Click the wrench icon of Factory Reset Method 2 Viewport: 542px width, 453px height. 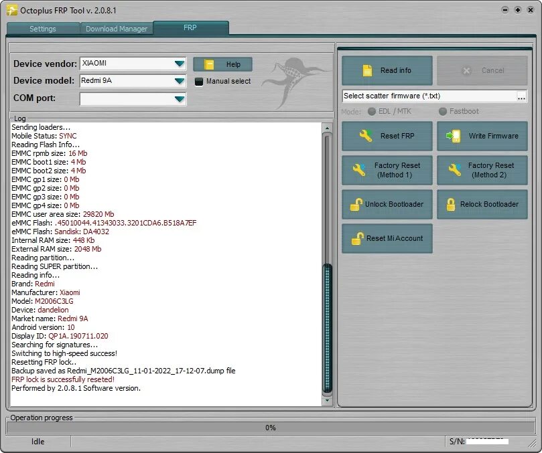[x=455, y=170]
